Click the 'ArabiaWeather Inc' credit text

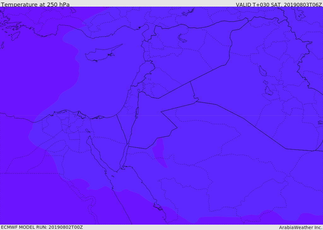point(301,227)
